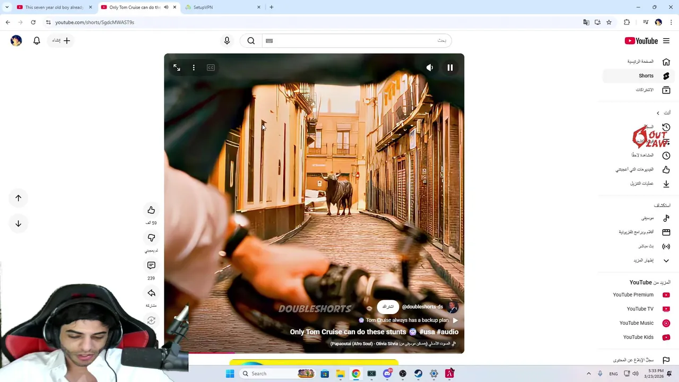
Task: Open the tab search dropdown arrow
Action: pos(7,7)
